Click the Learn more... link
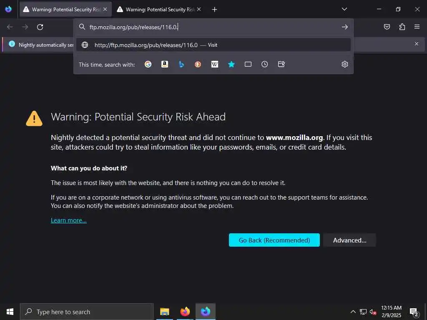The width and height of the screenshot is (427, 320). point(69,220)
